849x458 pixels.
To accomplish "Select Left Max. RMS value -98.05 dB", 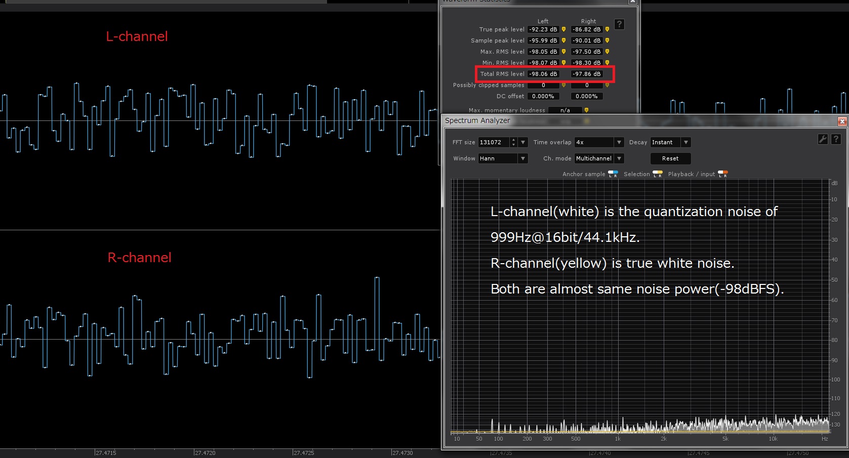I will click(x=543, y=52).
